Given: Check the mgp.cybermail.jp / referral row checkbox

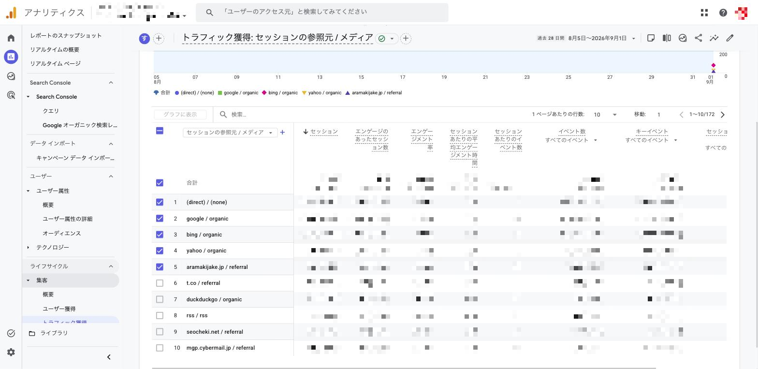Looking at the screenshot, I should [160, 348].
